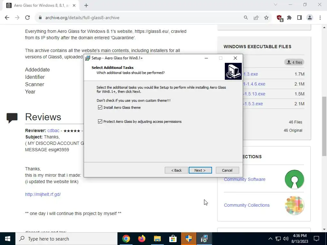Click the Setup dialog title bar icon

point(88,58)
